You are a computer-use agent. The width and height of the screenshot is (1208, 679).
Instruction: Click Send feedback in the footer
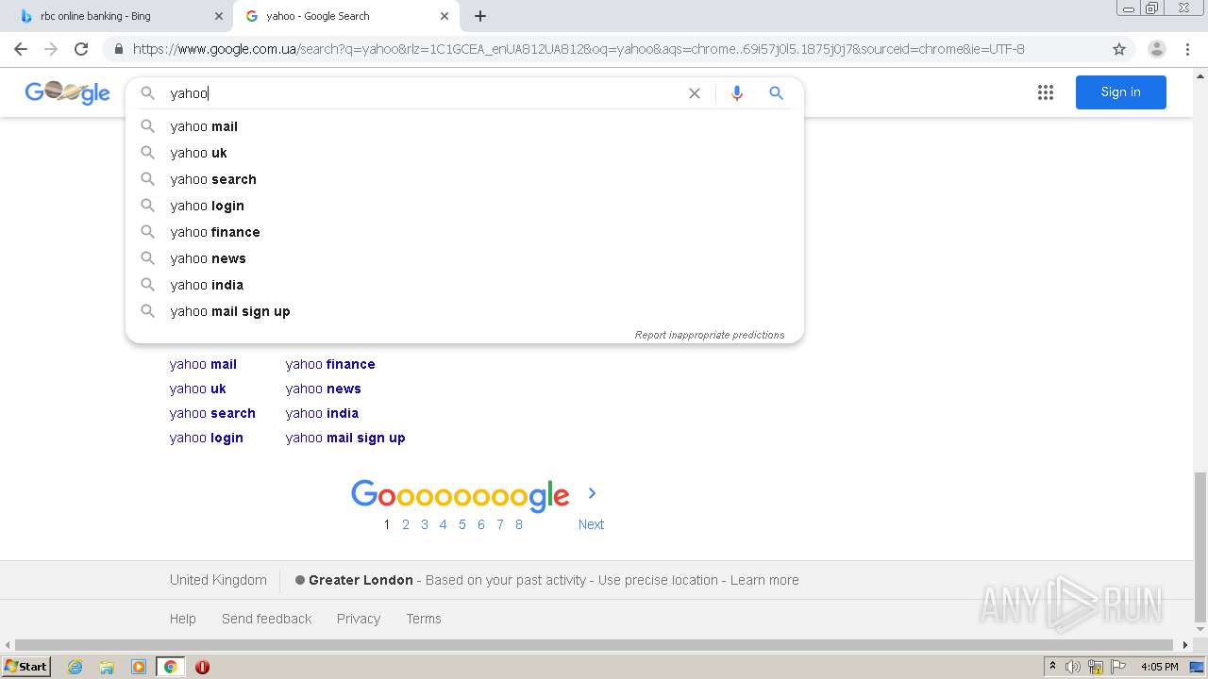(x=266, y=619)
